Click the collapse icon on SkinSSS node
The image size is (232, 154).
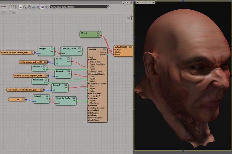[x=105, y=49]
